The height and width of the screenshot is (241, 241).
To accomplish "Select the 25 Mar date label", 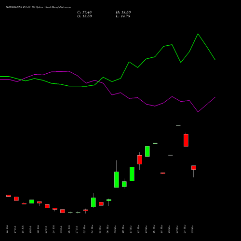I will tap(192, 229).
